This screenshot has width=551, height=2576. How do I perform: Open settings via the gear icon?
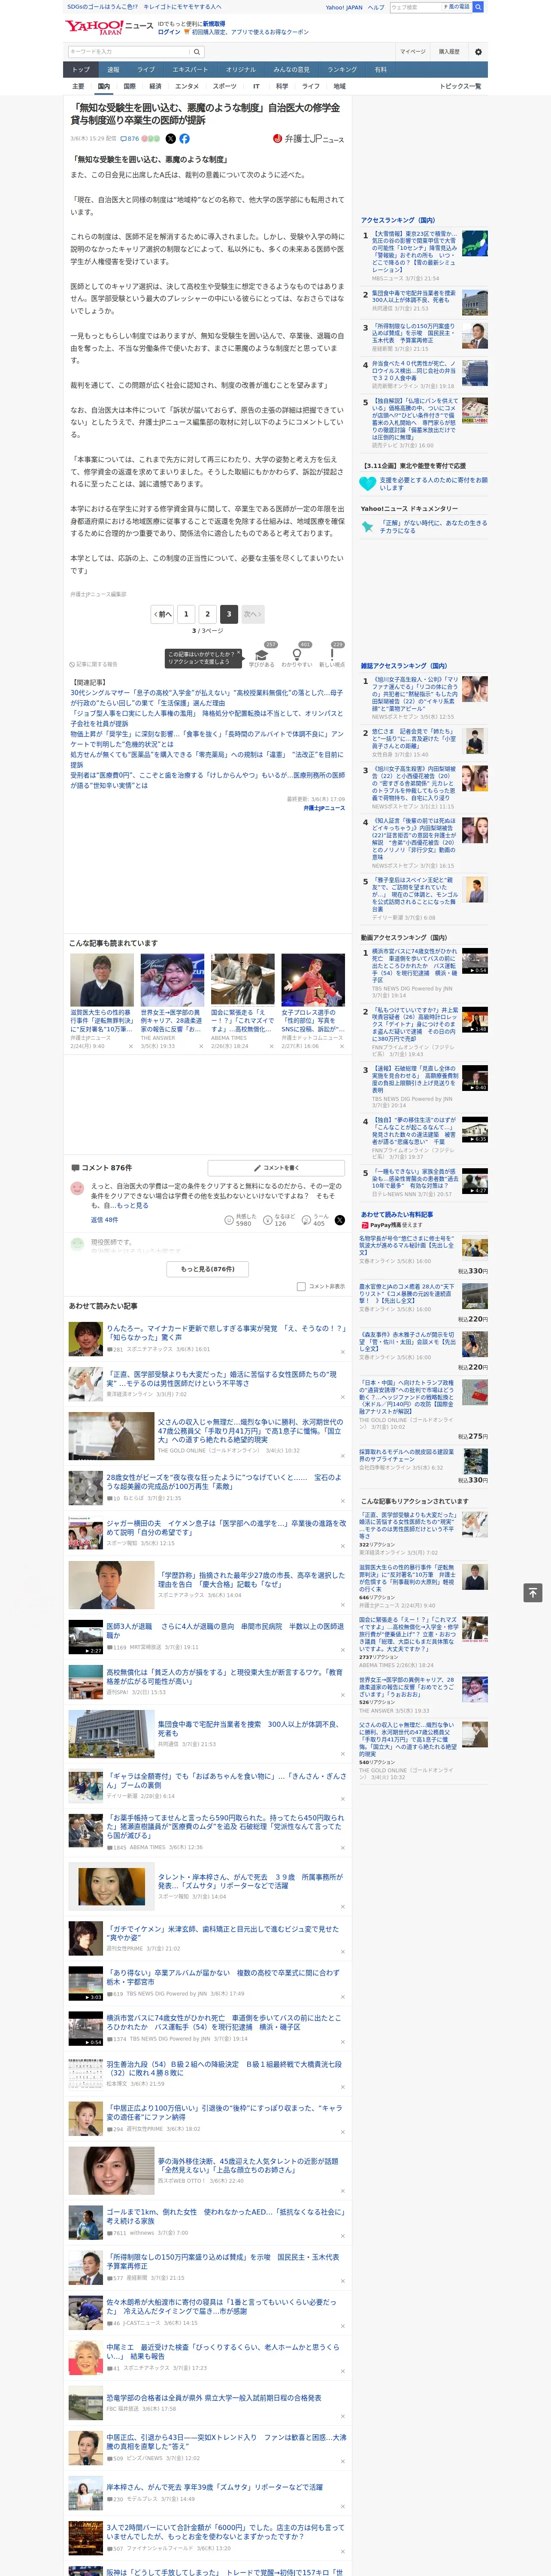point(478,52)
